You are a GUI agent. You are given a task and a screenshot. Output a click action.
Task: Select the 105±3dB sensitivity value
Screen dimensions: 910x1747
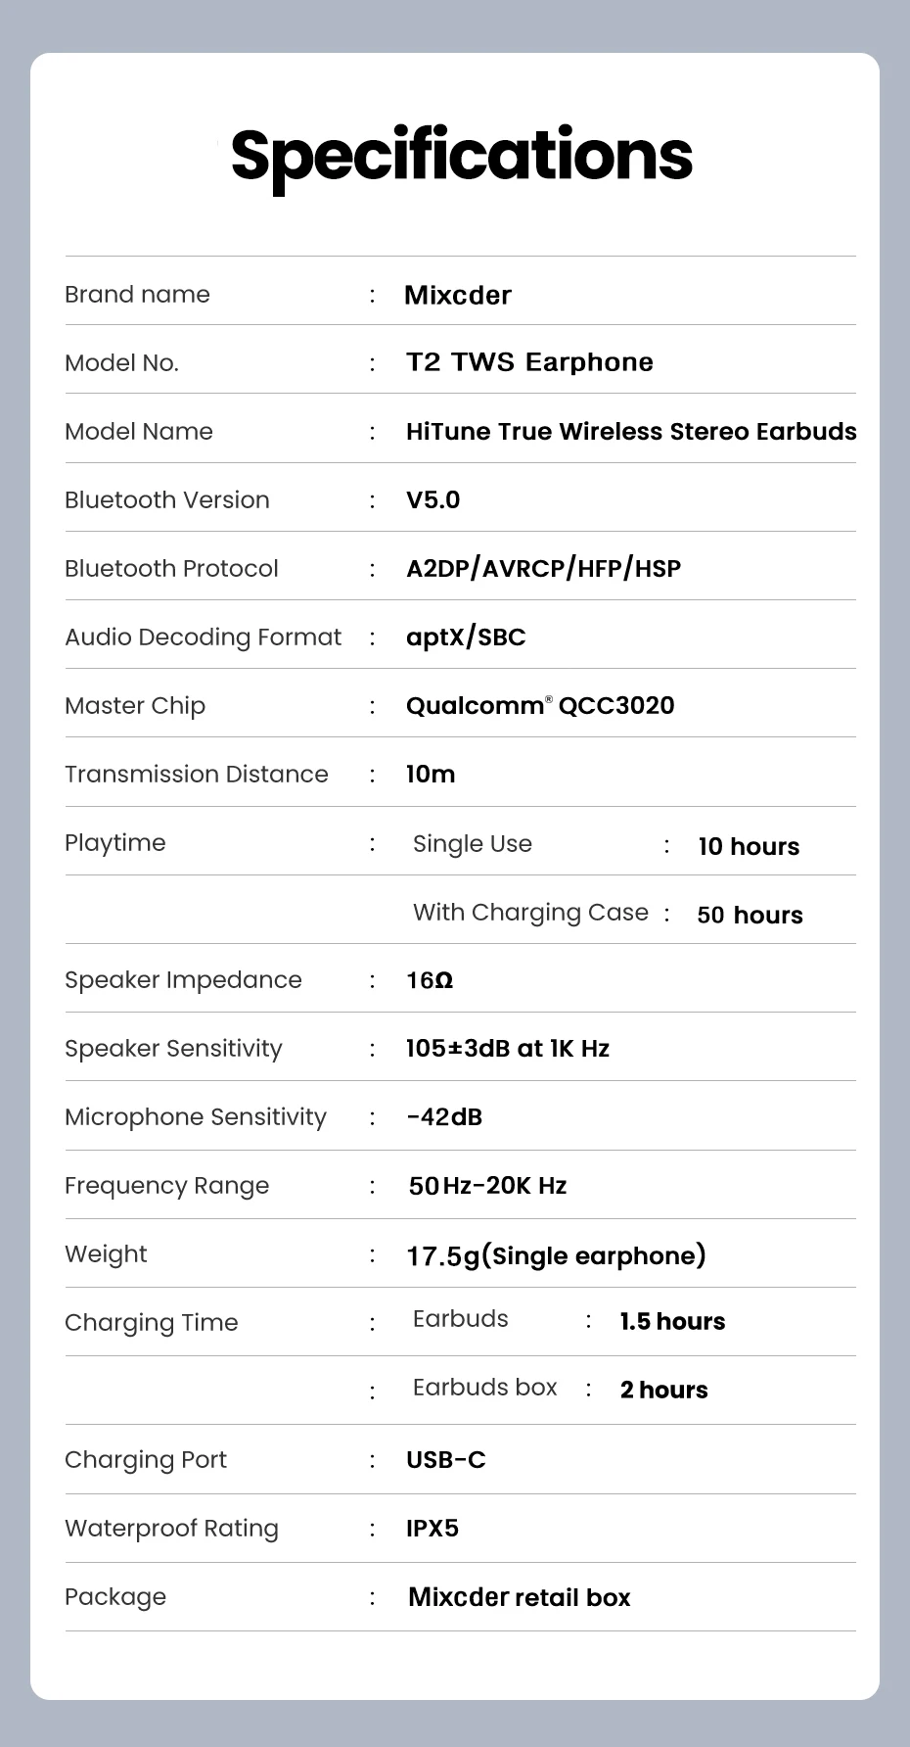coord(508,1049)
